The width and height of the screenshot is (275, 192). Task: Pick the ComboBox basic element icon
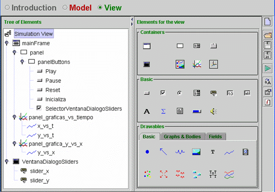click(x=196, y=93)
